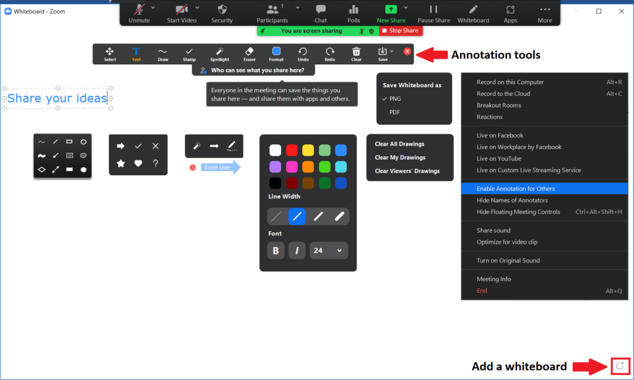Choose the question mark stamp
Image resolution: width=634 pixels, height=380 pixels.
pyautogui.click(x=155, y=163)
